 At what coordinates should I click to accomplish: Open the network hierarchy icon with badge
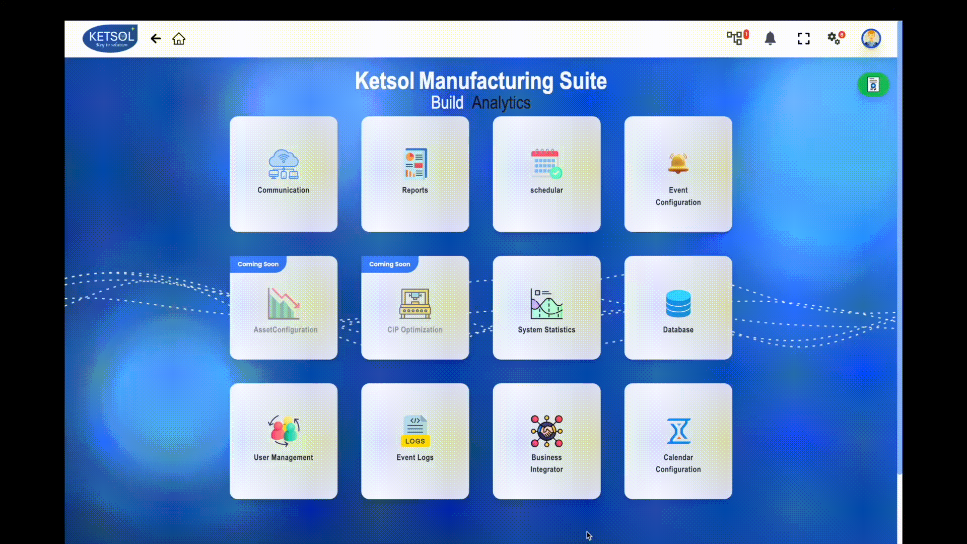pyautogui.click(x=737, y=37)
